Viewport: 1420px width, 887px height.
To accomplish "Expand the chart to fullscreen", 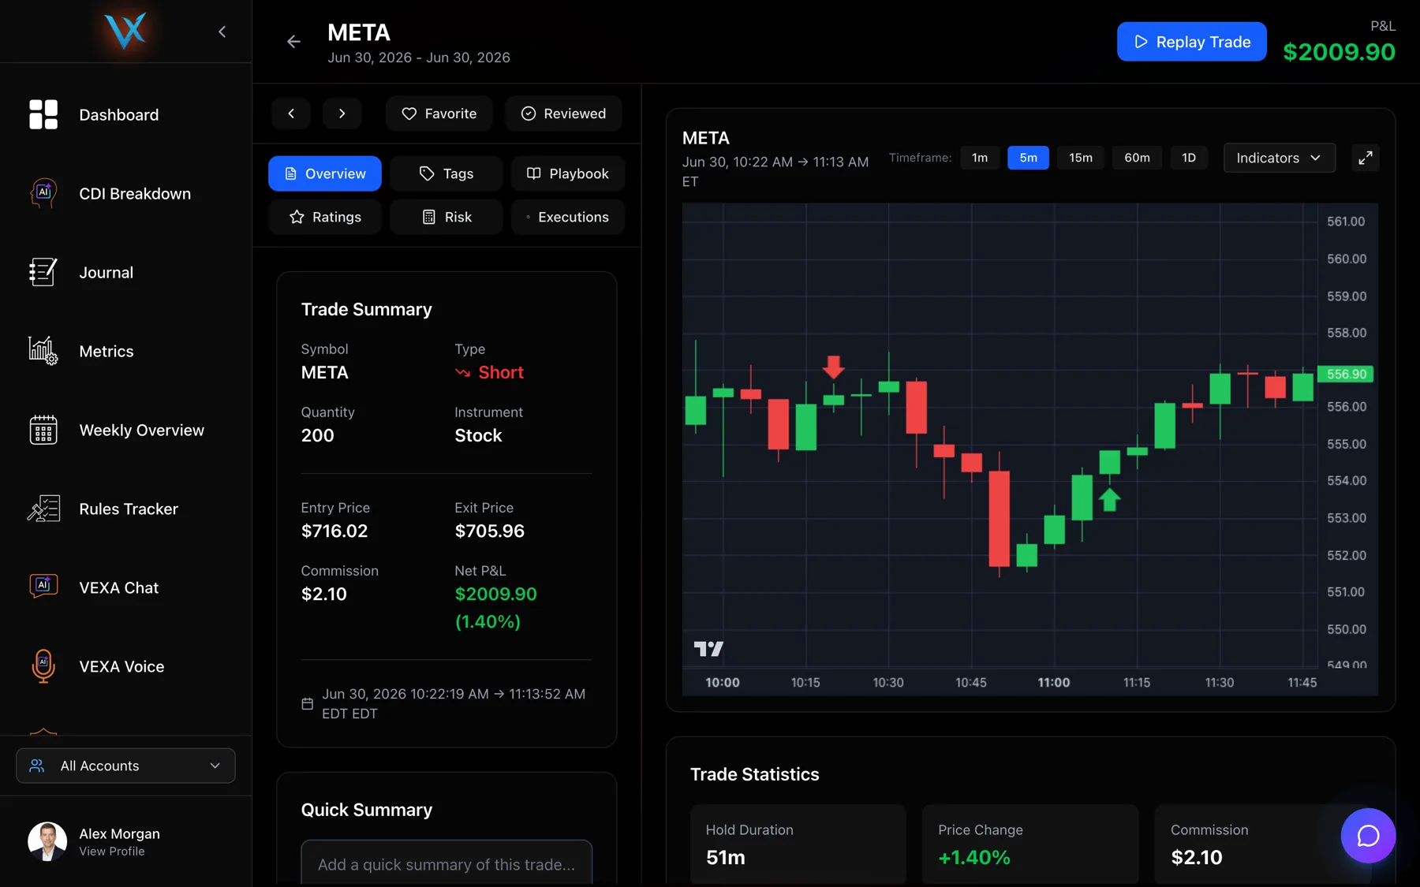I will [x=1366, y=158].
